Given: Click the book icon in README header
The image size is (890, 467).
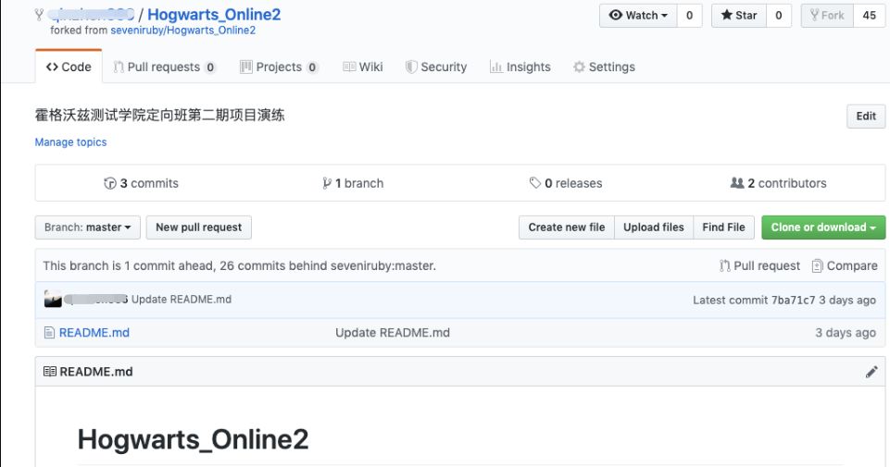Looking at the screenshot, I should click(x=50, y=372).
